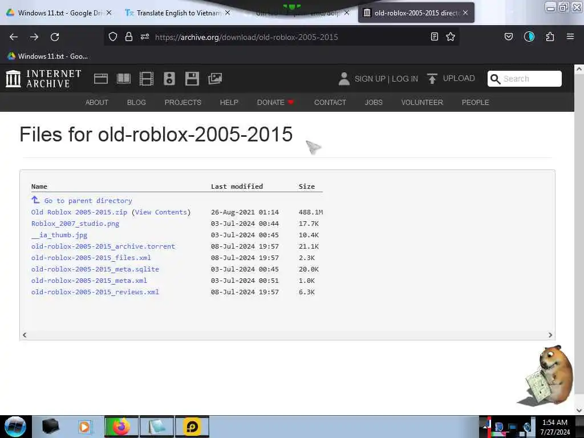Reload the current page
584x438 pixels.
(x=55, y=37)
